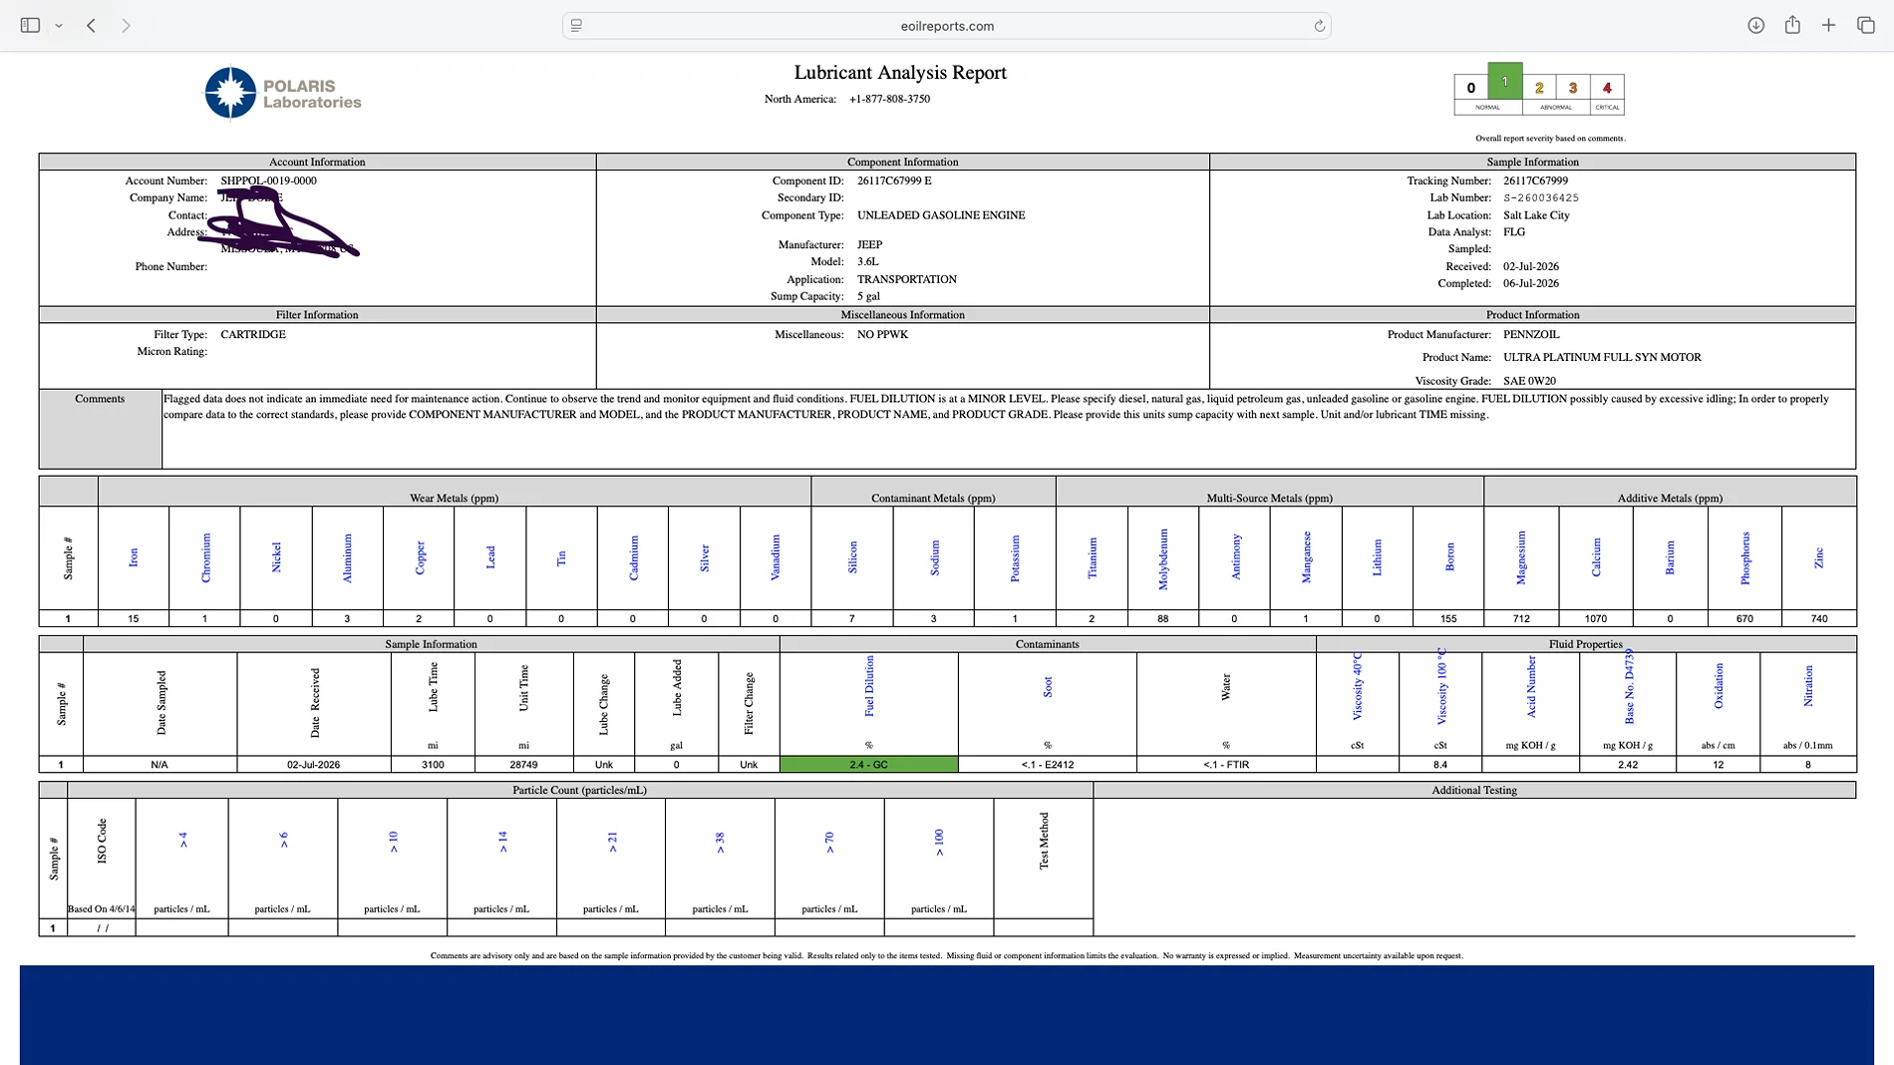Open the Base No. D4739 header link
The width and height of the screenshot is (1894, 1065).
1629,686
